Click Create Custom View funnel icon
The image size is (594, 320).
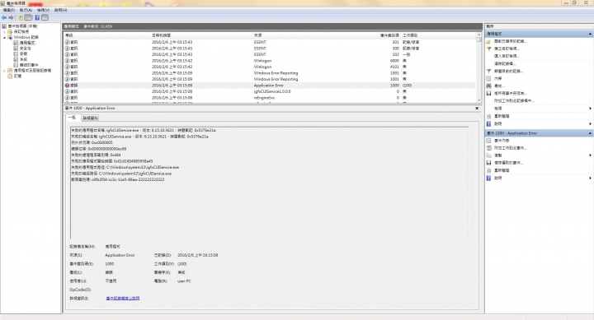[488, 49]
